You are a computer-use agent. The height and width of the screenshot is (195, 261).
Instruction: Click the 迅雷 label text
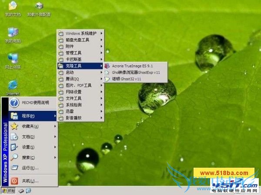click(70, 111)
